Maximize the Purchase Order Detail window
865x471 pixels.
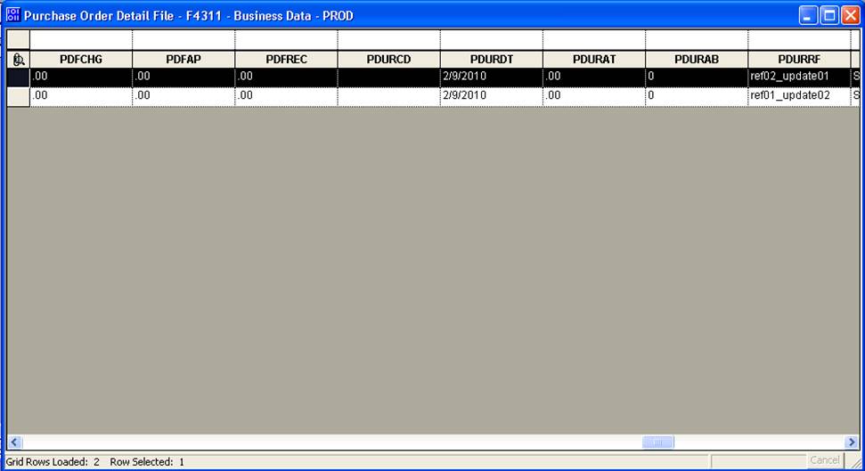coord(829,15)
